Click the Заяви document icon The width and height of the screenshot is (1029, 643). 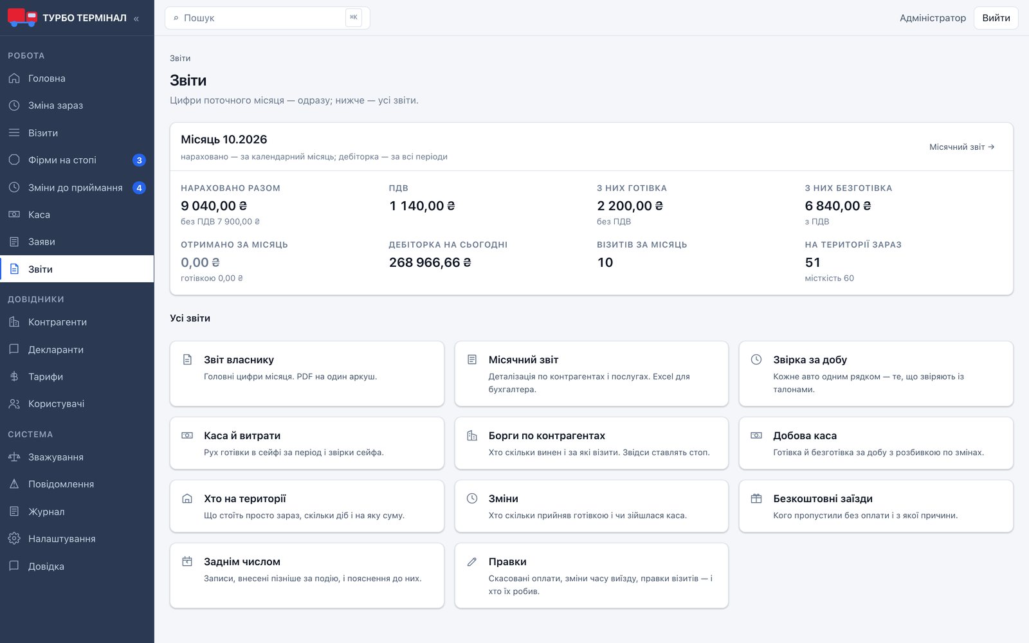[x=14, y=242]
